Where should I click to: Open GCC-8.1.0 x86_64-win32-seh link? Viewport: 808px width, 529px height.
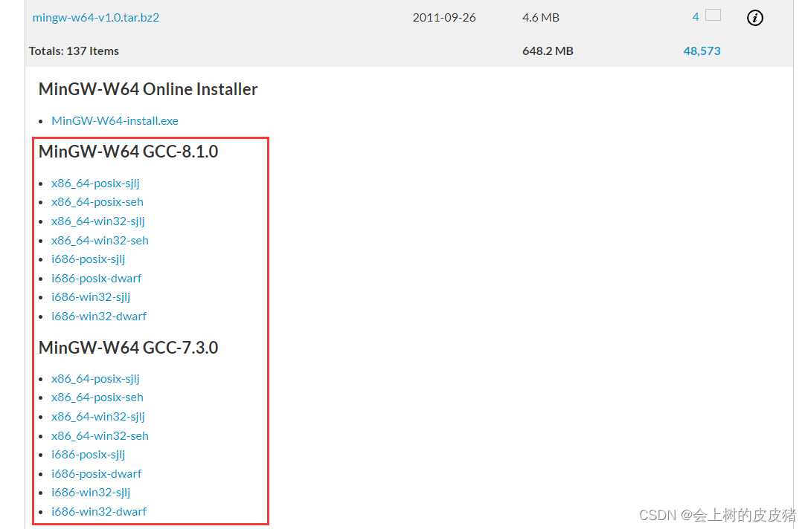[x=100, y=240]
